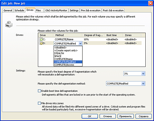
Task: Enable boot time defragmentation checkbox
Action: pyautogui.click(x=39, y=91)
